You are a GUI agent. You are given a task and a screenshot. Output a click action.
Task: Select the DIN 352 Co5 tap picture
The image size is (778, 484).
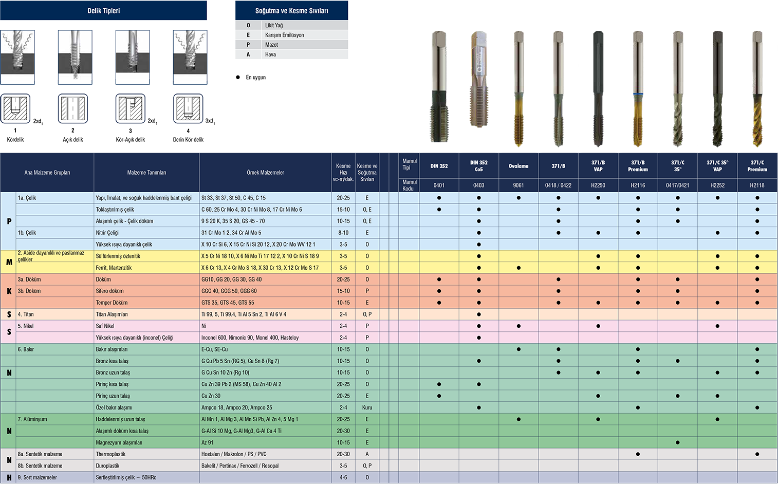pos(478,85)
